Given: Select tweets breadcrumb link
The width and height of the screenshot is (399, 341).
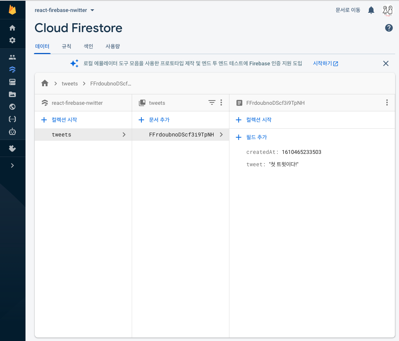Looking at the screenshot, I should point(70,84).
